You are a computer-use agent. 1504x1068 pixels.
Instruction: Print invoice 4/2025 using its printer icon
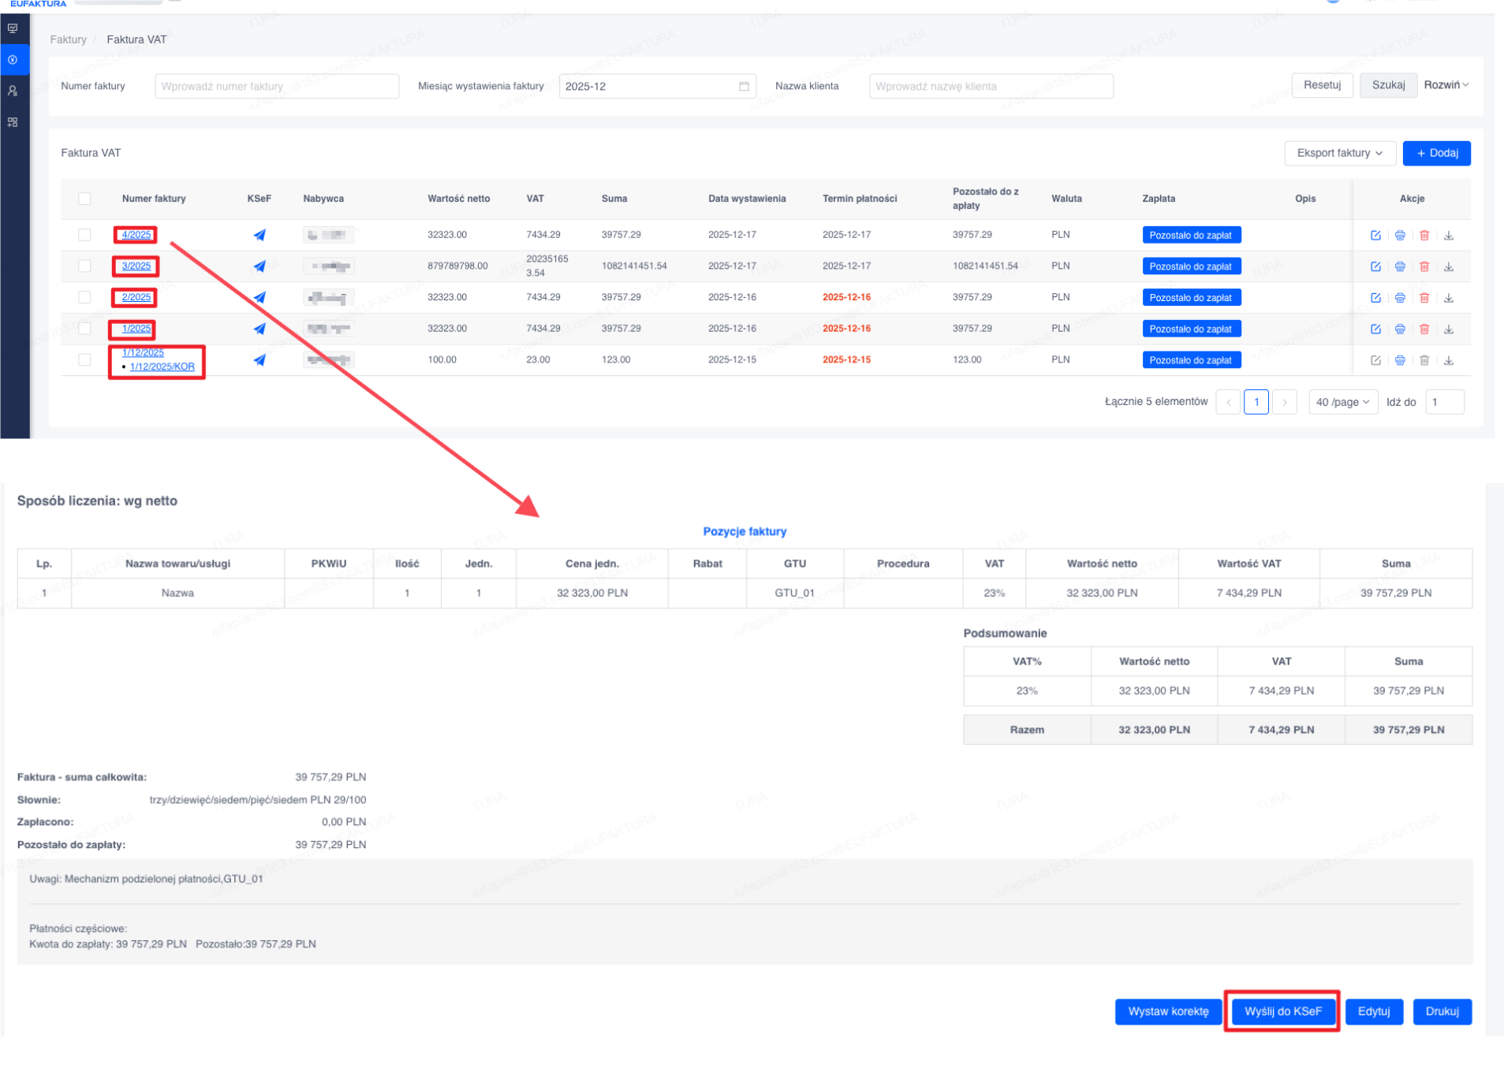pyautogui.click(x=1400, y=235)
